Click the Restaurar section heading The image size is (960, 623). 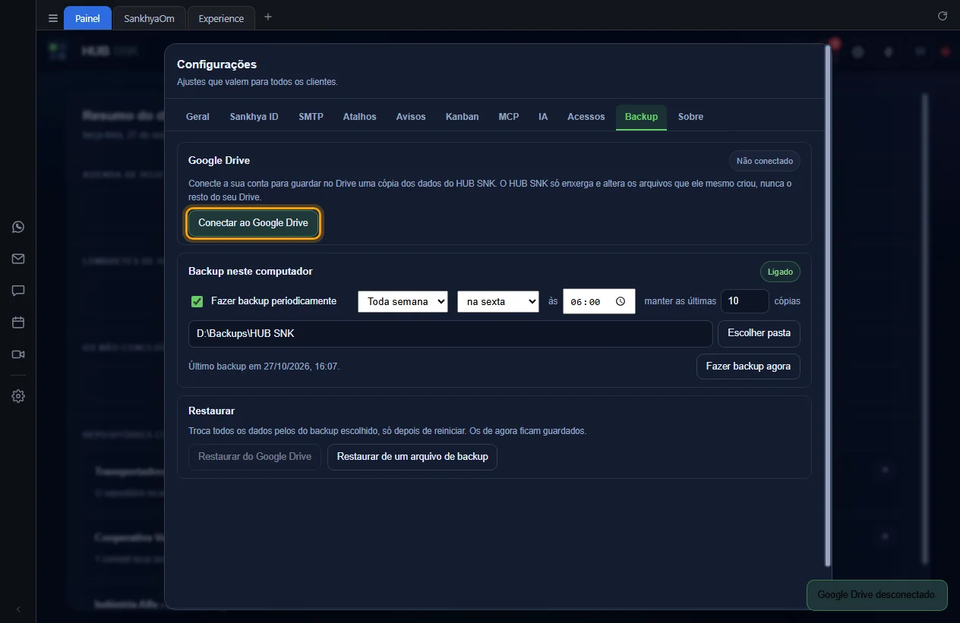pos(211,411)
